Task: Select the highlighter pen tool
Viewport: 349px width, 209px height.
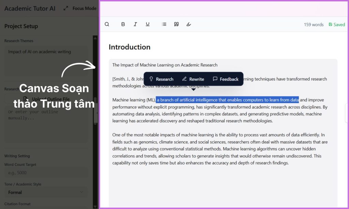Action: (188, 24)
